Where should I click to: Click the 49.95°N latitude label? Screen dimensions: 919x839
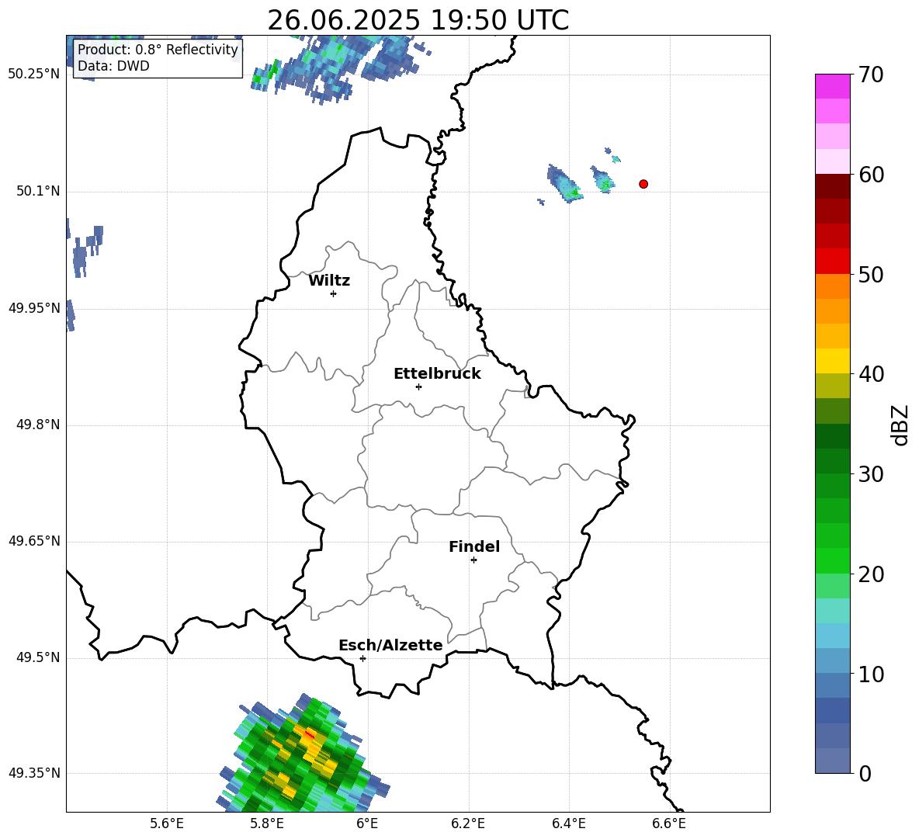(34, 308)
